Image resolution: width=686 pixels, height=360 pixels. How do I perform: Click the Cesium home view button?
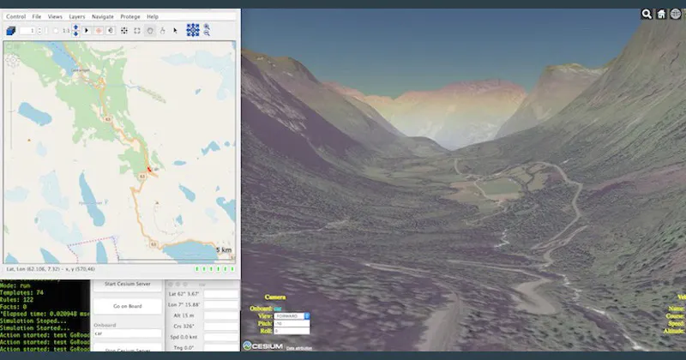point(661,14)
